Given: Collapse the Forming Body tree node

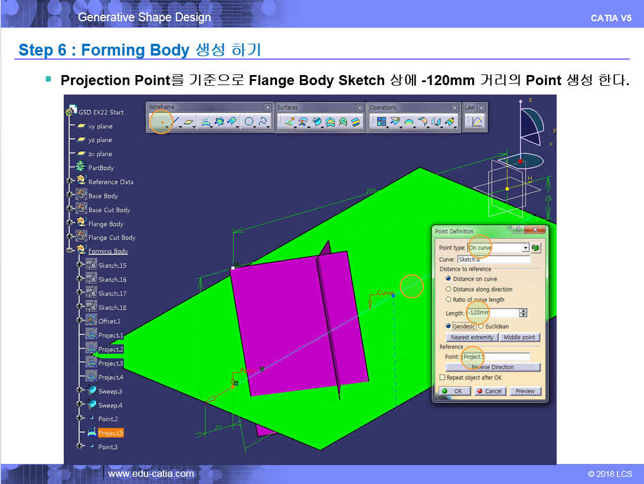Looking at the screenshot, I should coord(70,251).
